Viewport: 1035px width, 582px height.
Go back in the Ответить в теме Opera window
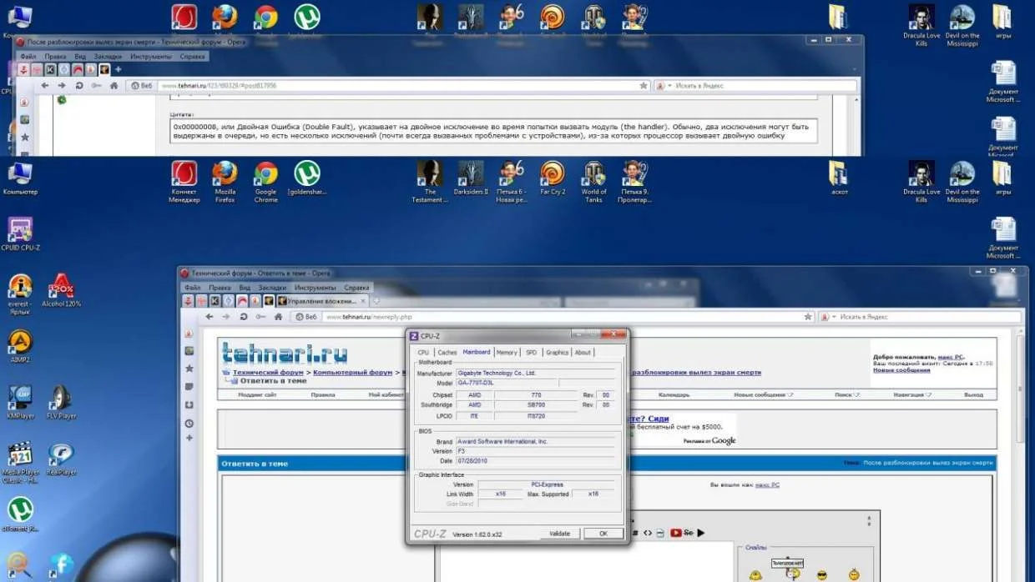point(210,317)
